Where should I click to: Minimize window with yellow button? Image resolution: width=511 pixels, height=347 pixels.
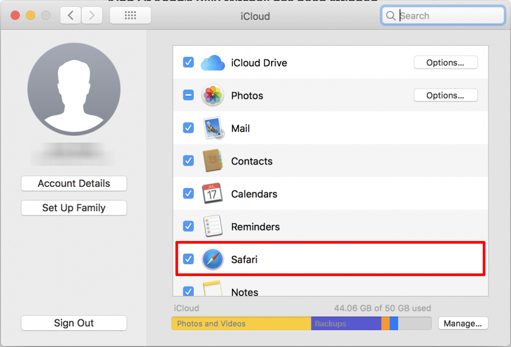(x=31, y=16)
